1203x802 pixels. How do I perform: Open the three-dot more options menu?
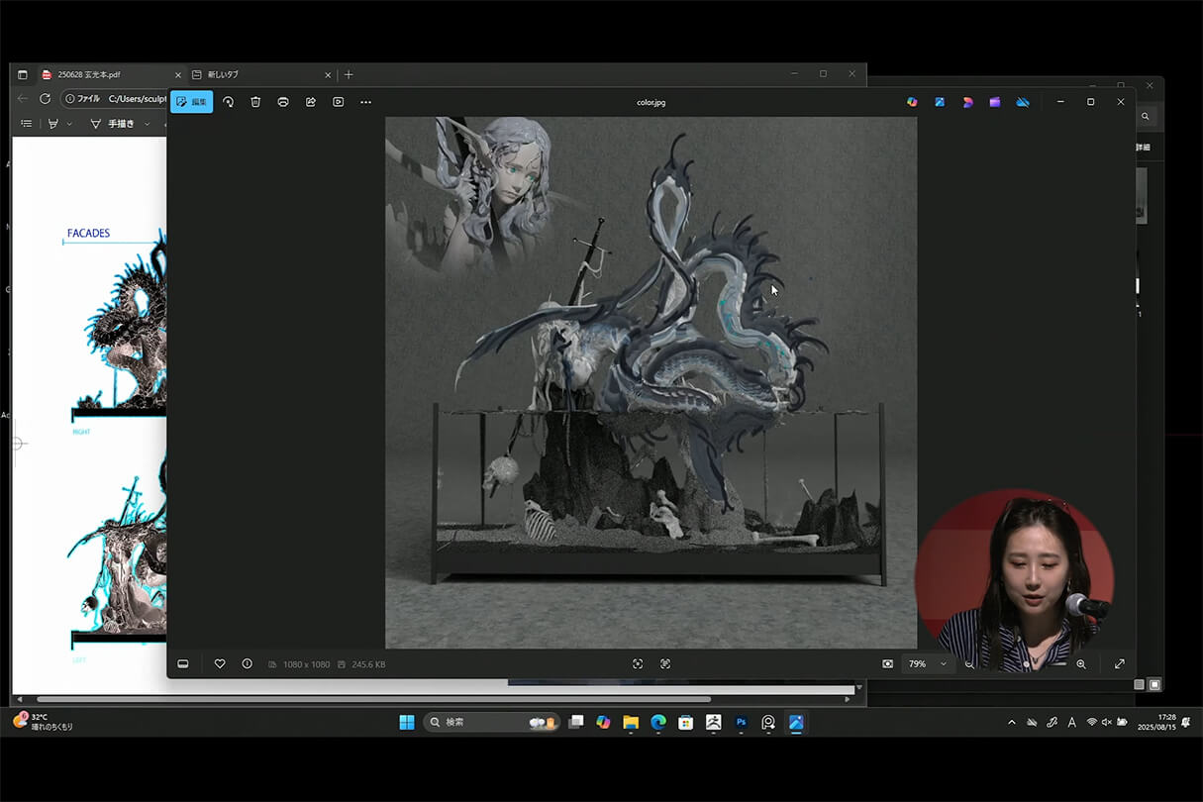pos(365,102)
